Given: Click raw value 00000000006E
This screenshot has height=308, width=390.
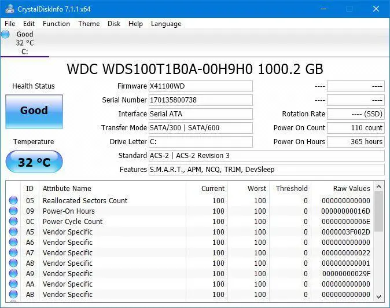Looking at the screenshot, I should click(x=345, y=222).
